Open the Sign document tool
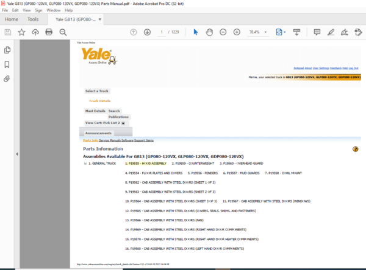Screen dimensions: 366x270 [x=344, y=32]
